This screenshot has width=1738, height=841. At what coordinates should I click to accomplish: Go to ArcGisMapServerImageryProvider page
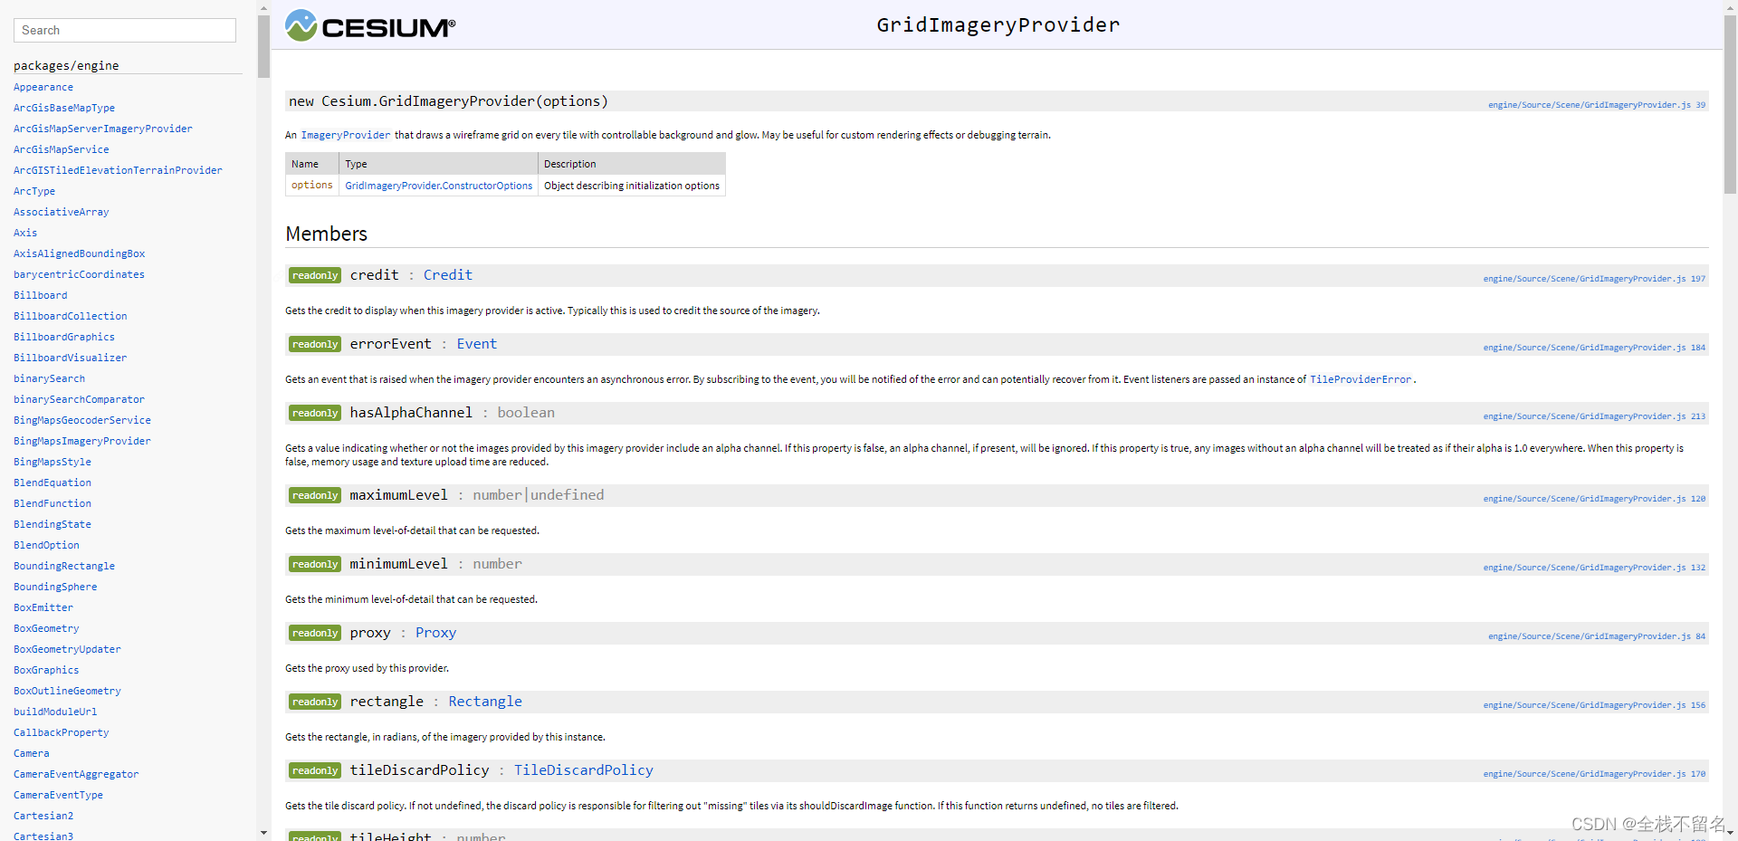(x=103, y=129)
